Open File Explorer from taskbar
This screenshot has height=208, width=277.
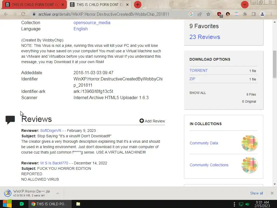(x=78, y=204)
